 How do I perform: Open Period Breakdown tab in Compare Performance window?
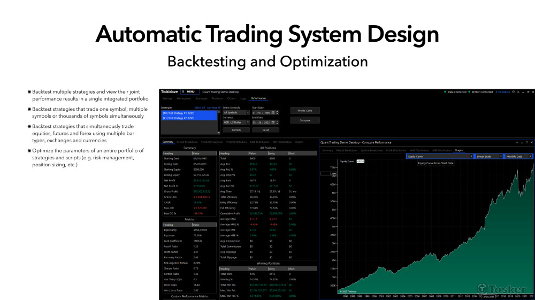[347, 150]
